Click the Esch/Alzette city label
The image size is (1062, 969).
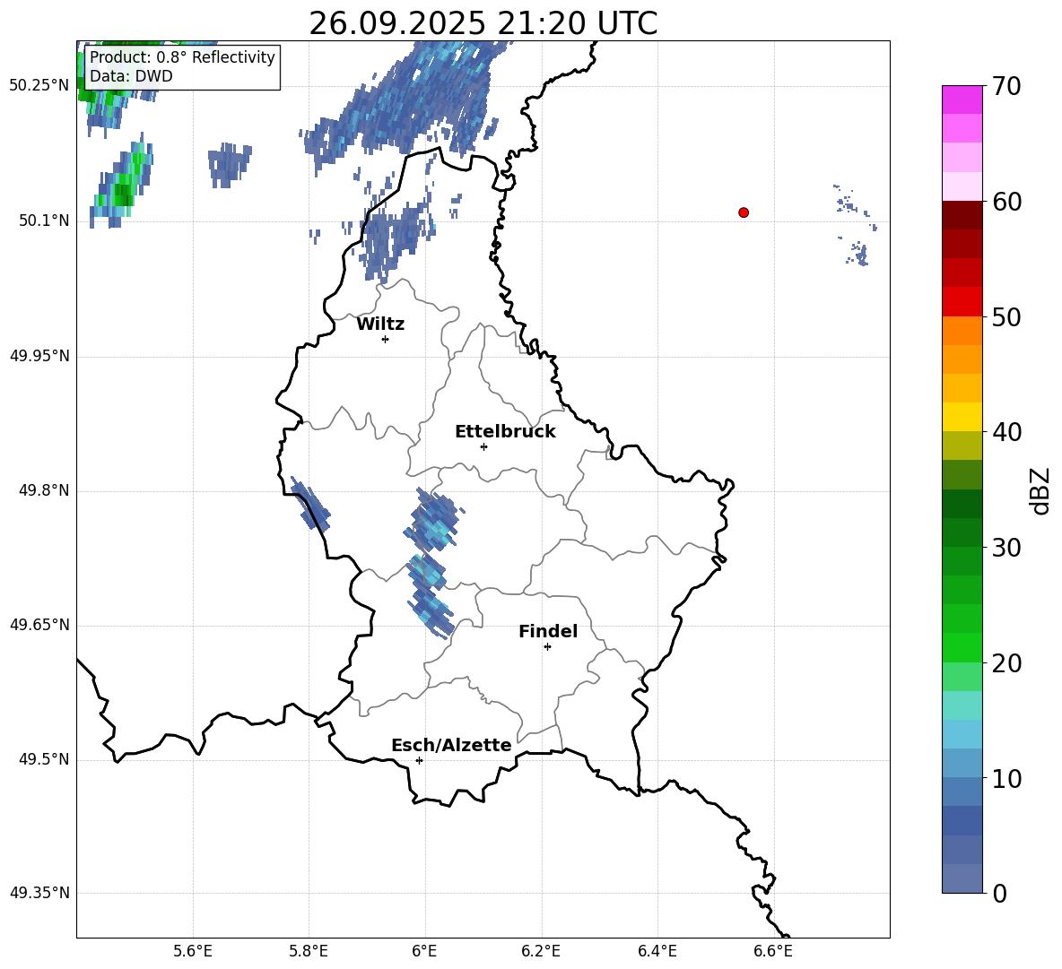[451, 745]
